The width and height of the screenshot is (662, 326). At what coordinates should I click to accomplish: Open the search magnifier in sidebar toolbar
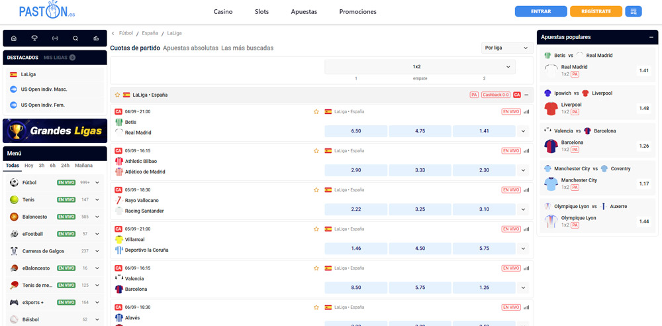(x=75, y=38)
